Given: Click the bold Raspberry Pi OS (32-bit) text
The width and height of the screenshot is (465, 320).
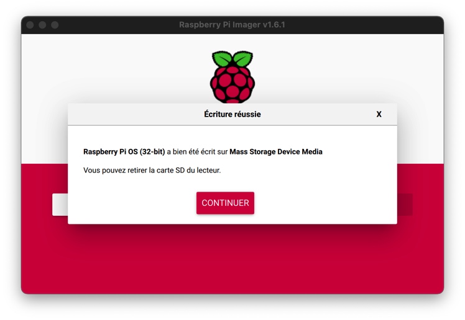Looking at the screenshot, I should 124,151.
